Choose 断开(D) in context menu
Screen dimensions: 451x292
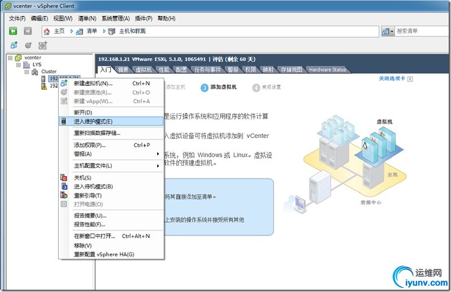tap(111, 112)
